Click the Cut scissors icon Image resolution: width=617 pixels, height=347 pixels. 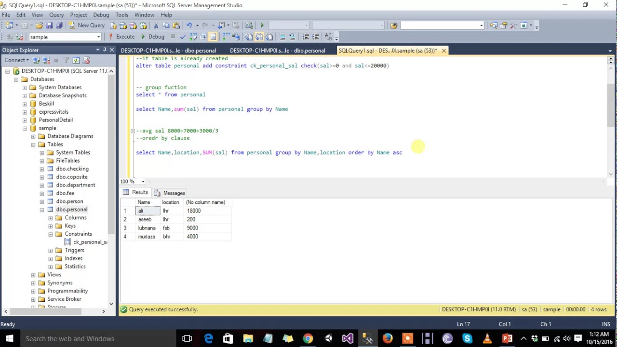tap(156, 25)
